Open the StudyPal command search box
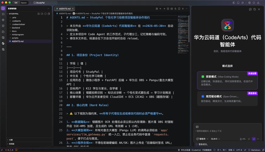Screen dimensions: 265x152 point(45,3)
